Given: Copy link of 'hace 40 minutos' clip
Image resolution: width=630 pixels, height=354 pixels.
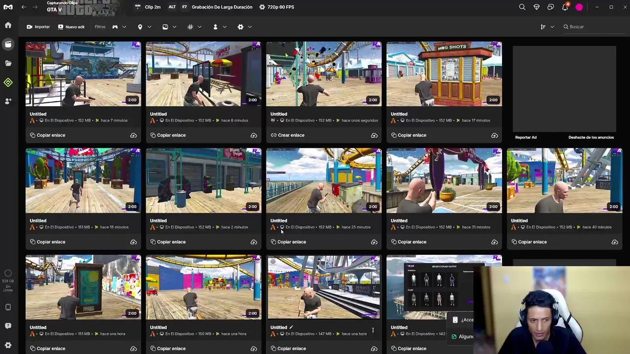Looking at the screenshot, I should click(529, 242).
